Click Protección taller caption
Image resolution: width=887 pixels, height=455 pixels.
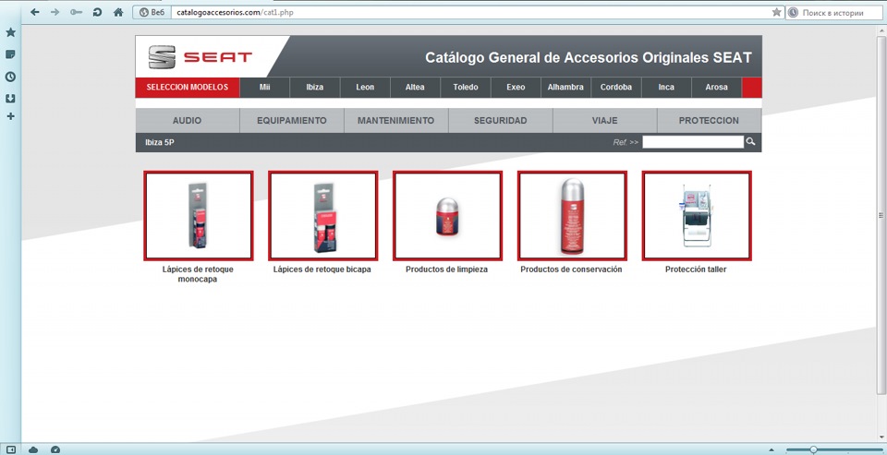pyautogui.click(x=696, y=269)
